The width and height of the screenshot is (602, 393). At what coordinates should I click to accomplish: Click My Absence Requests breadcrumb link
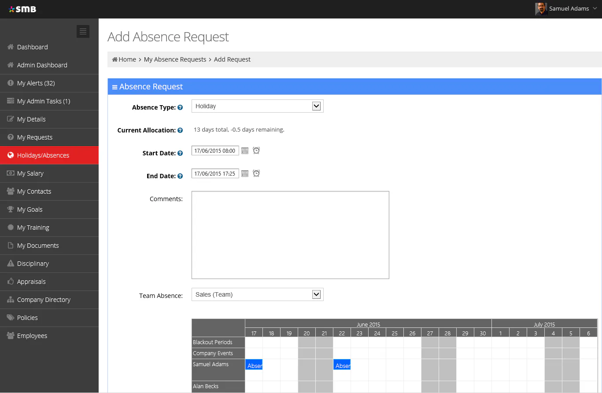[175, 59]
